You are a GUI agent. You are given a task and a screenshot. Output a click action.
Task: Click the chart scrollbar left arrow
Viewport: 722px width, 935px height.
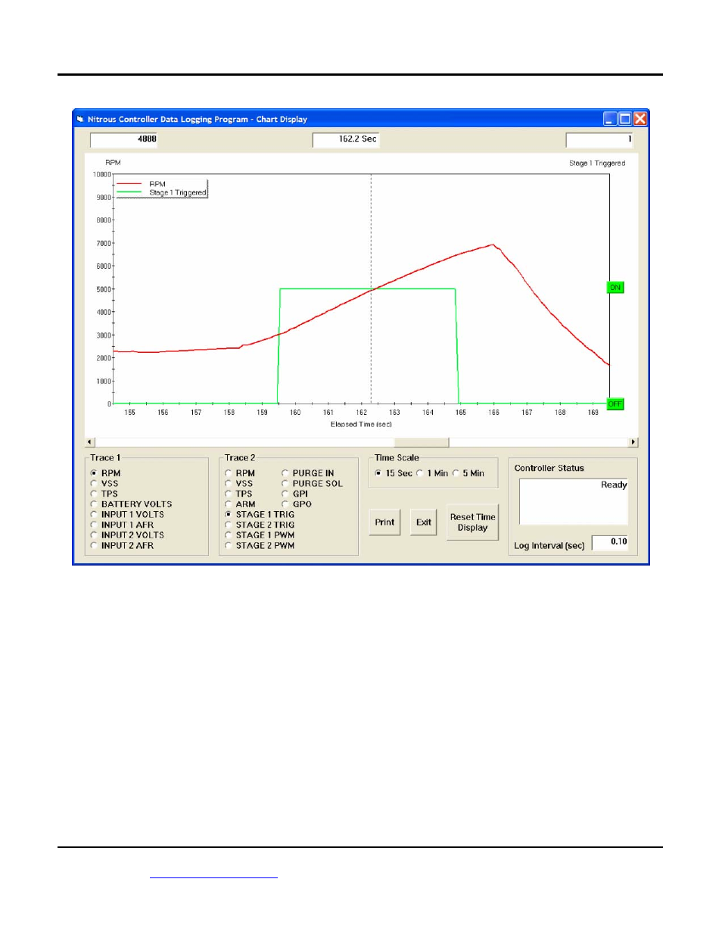(x=90, y=442)
